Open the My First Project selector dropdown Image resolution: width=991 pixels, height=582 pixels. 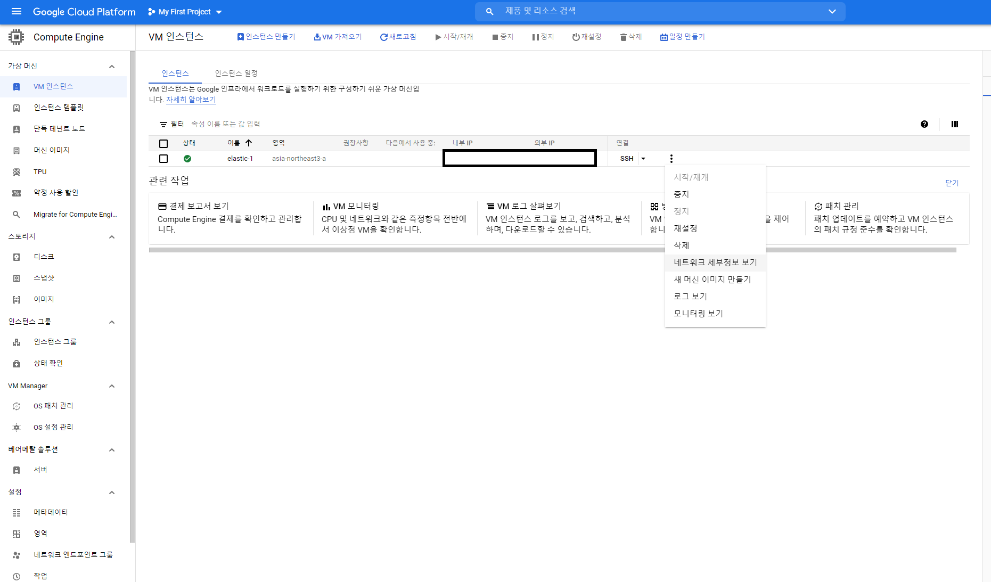click(x=185, y=12)
